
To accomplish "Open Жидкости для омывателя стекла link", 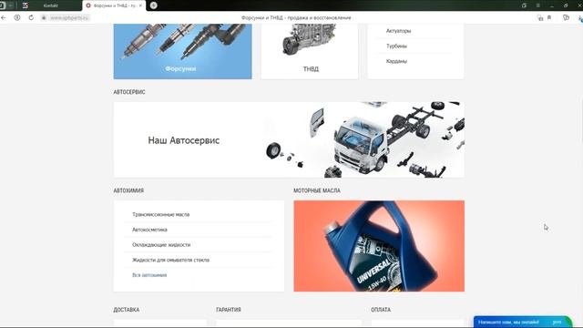I will [x=170, y=260].
